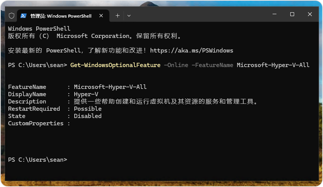Click the Description output label
323x187 pixels.
(27, 102)
